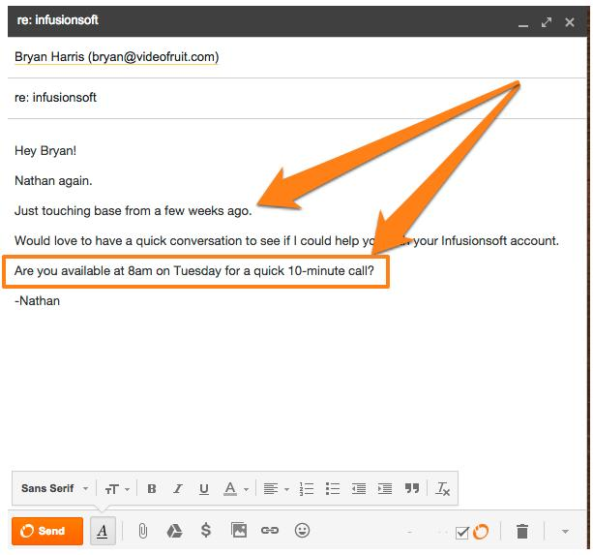This screenshot has width=593, height=555.
Task: Toggle the tracking checkbox near the trash
Action: (462, 533)
